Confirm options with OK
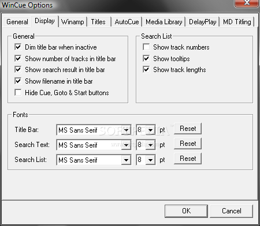Screen dimensions: 260x226 click(186, 211)
